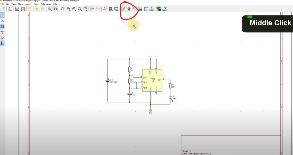Select the 7555 timer IC symbol
The width and height of the screenshot is (293, 155).
pyautogui.click(x=152, y=80)
